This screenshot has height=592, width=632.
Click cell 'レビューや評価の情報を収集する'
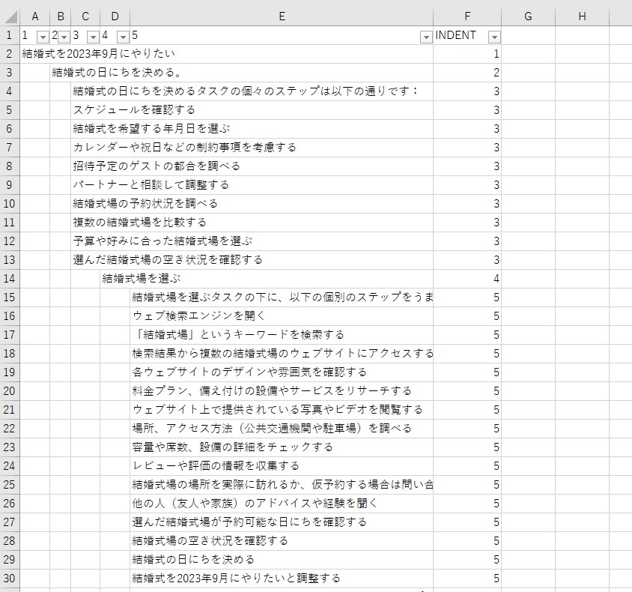click(216, 466)
